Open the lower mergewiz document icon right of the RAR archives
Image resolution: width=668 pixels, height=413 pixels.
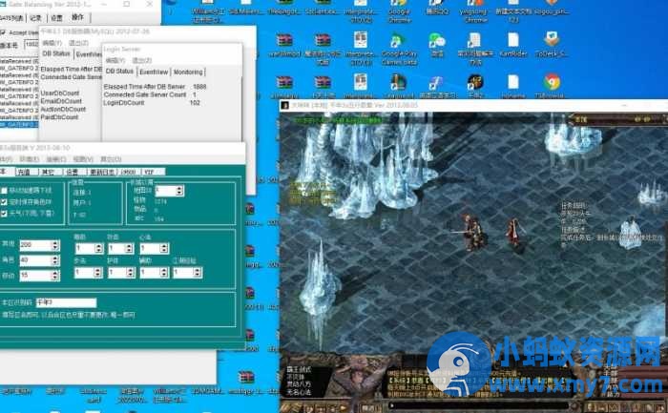coord(361,82)
